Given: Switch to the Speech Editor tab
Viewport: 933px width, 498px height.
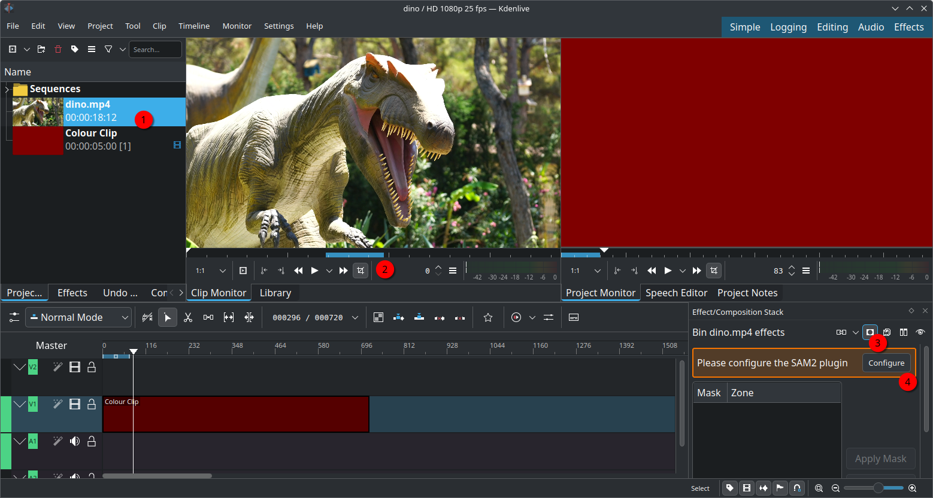Looking at the screenshot, I should tap(676, 293).
